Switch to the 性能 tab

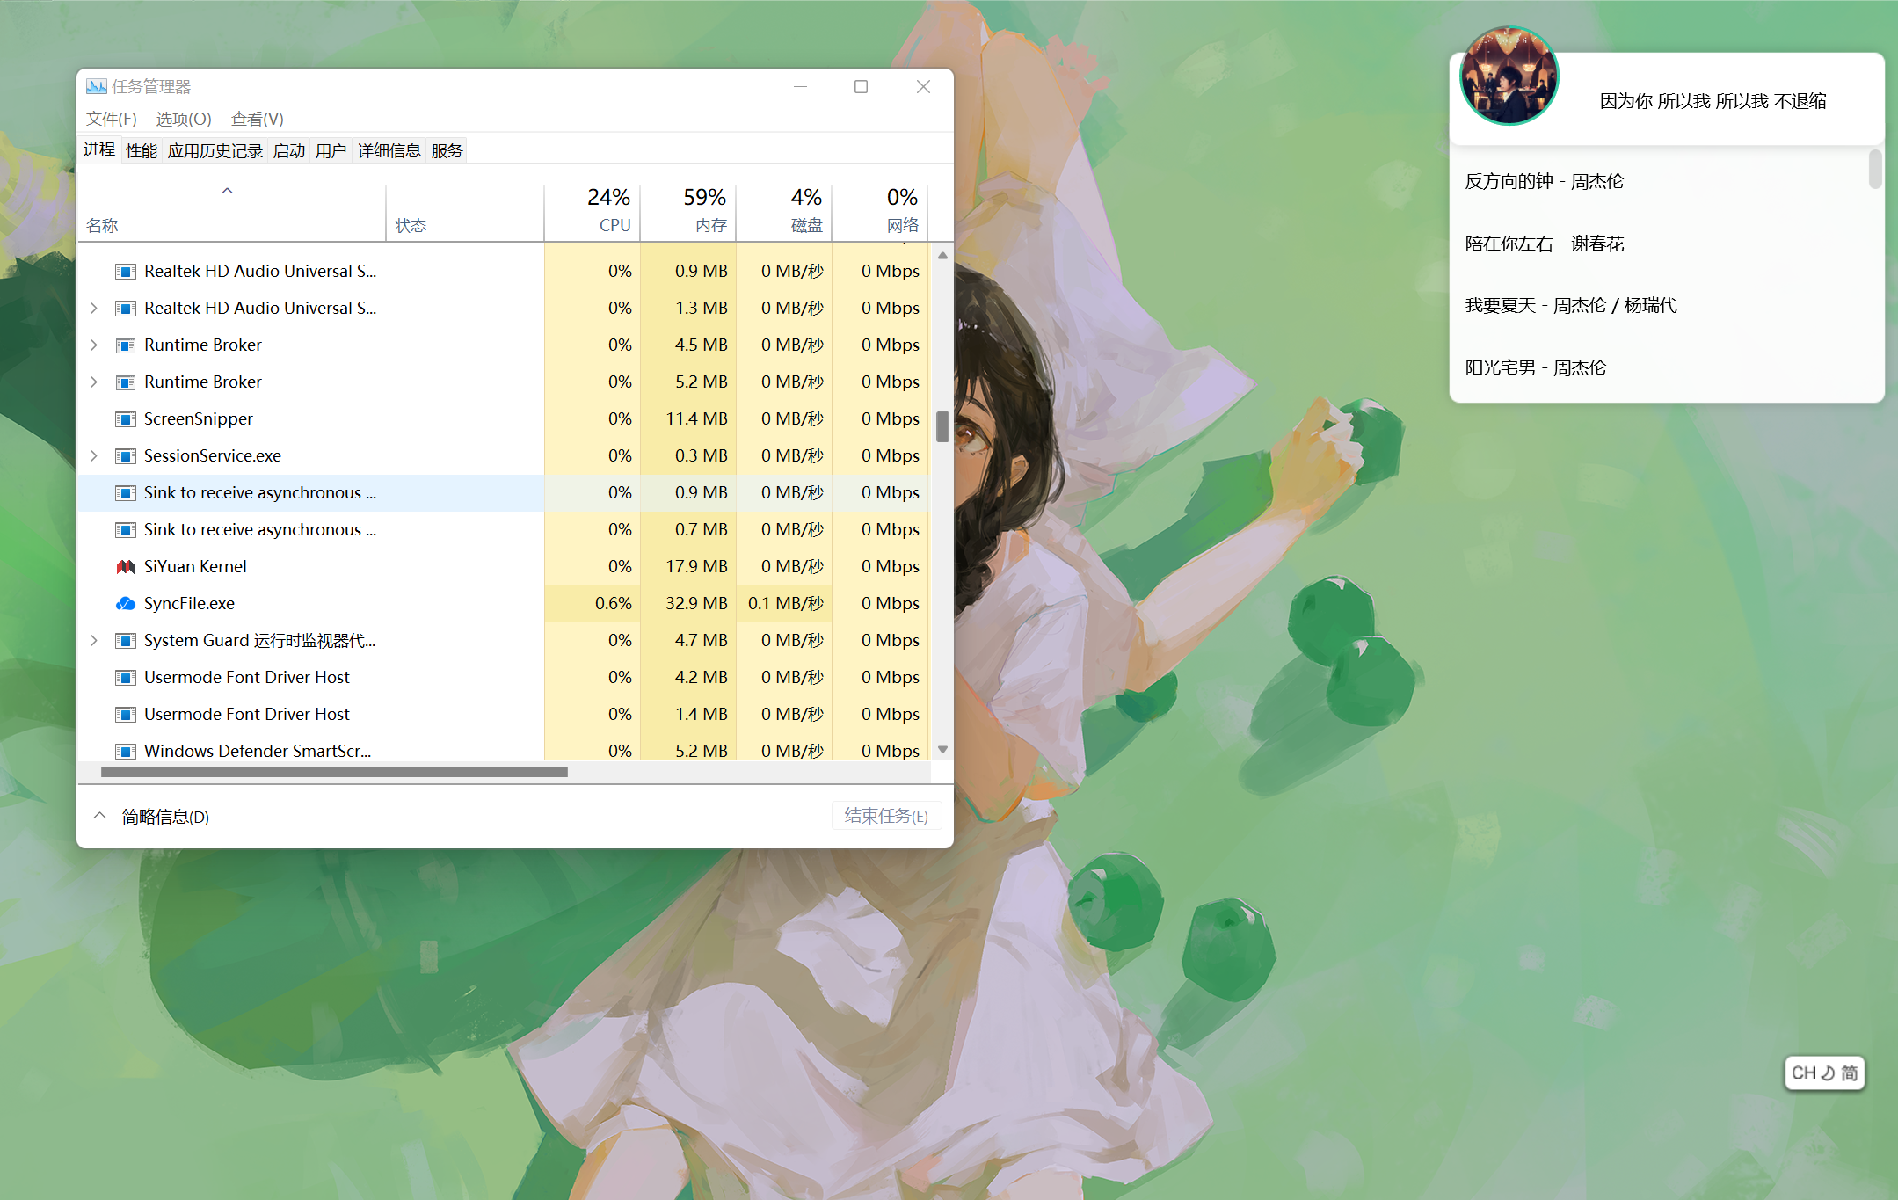click(141, 150)
